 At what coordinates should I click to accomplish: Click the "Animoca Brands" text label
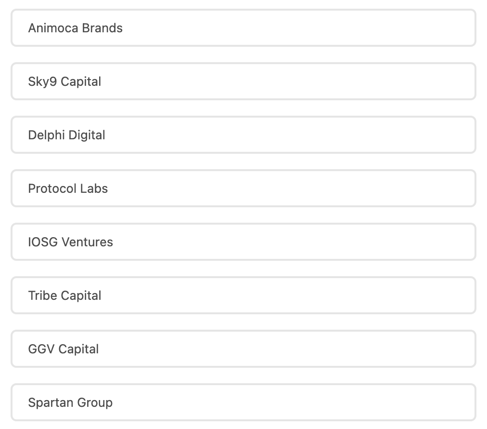coord(76,28)
